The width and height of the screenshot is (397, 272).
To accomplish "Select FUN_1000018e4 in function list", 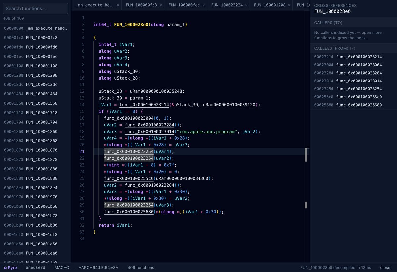I will point(35,188).
